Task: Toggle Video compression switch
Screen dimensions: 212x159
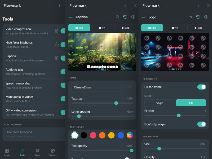Action: 63,31
